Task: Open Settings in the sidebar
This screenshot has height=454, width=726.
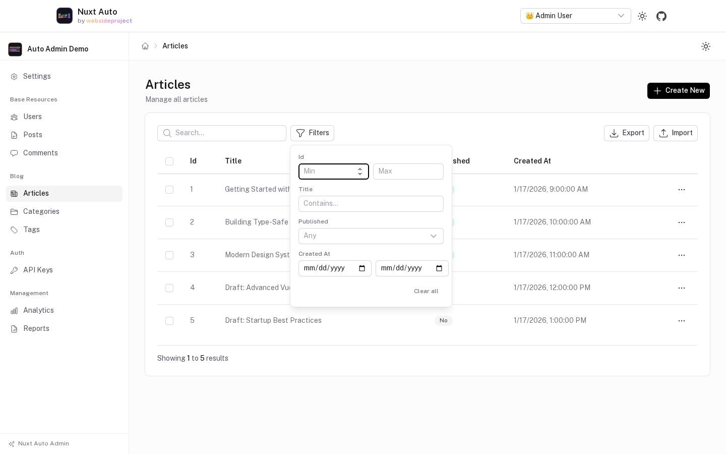Action: coord(64,77)
